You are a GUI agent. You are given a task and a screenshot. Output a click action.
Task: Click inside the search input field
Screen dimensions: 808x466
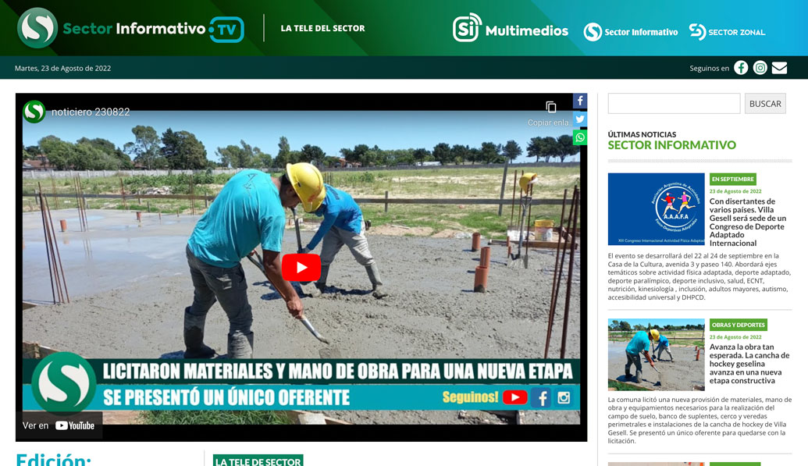(x=673, y=102)
